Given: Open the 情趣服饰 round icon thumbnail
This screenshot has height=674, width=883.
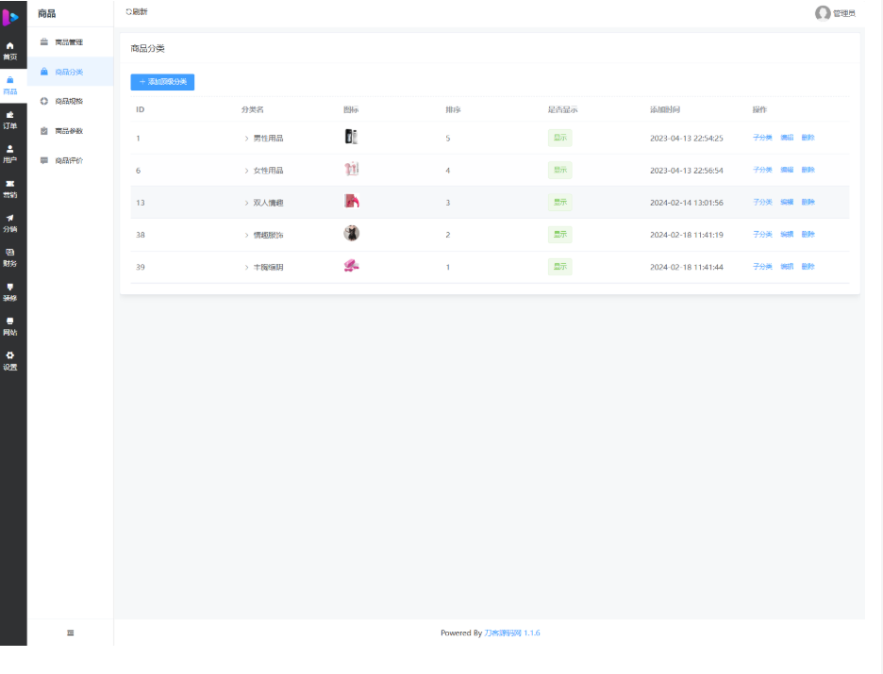Looking at the screenshot, I should tap(351, 233).
